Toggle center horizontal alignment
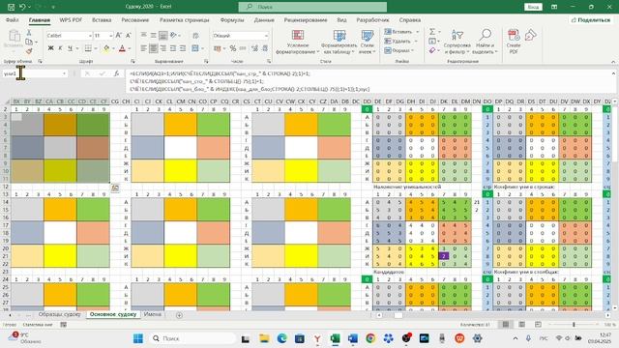 [153, 48]
